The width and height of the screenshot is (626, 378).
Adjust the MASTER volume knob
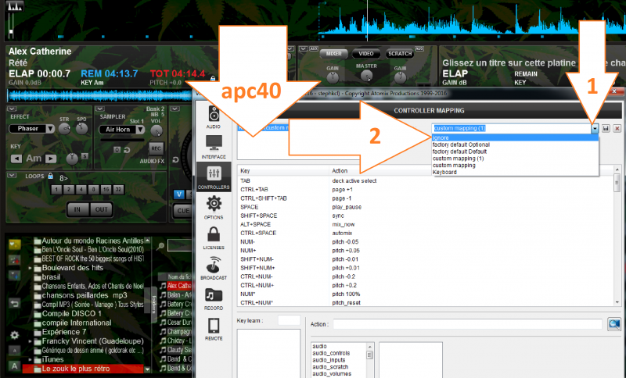[366, 76]
